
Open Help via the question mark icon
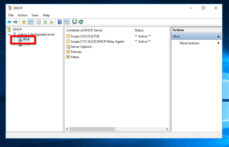pos(60,22)
